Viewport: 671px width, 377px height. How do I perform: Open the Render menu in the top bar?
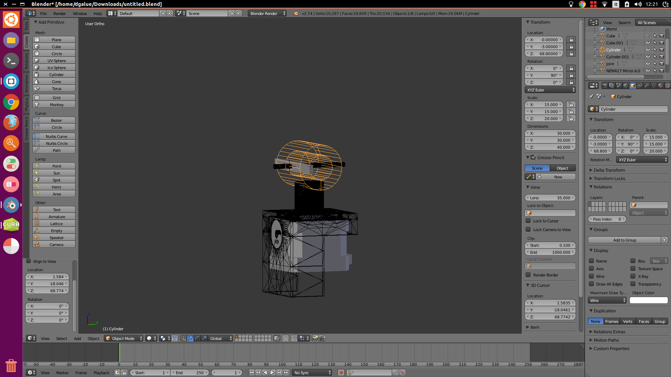[59, 13]
